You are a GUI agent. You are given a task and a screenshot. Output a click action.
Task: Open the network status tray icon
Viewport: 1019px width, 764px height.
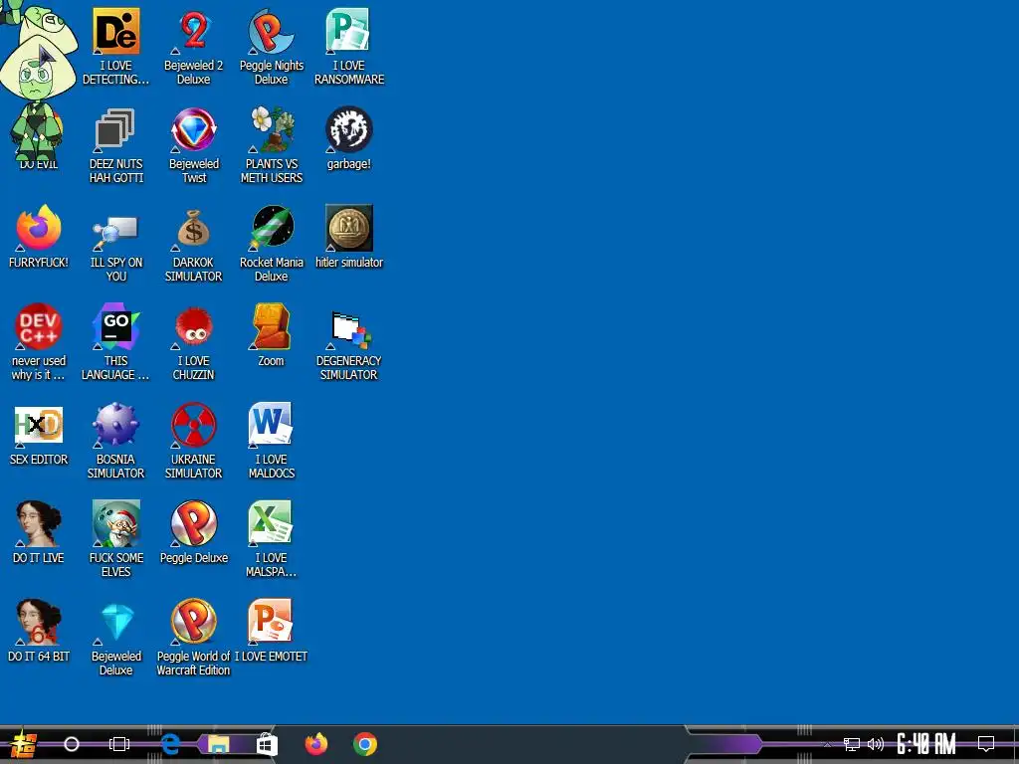(852, 744)
